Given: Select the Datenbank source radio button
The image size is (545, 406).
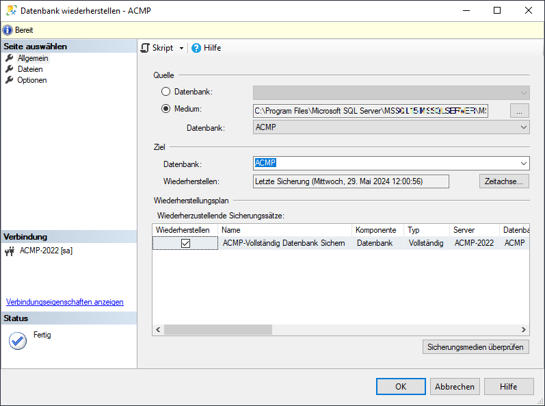Looking at the screenshot, I should pyautogui.click(x=166, y=92).
